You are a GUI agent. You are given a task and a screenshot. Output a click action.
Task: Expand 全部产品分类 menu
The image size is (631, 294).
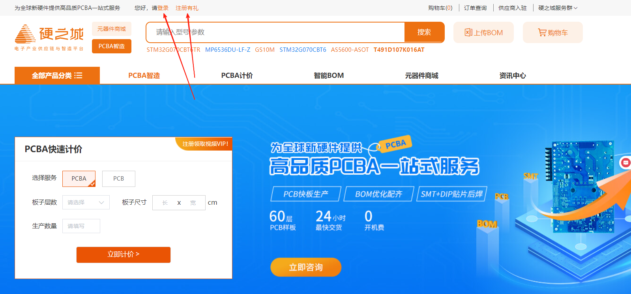[x=57, y=75]
